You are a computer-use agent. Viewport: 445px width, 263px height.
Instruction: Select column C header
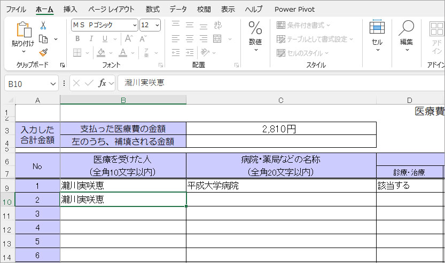click(x=281, y=100)
